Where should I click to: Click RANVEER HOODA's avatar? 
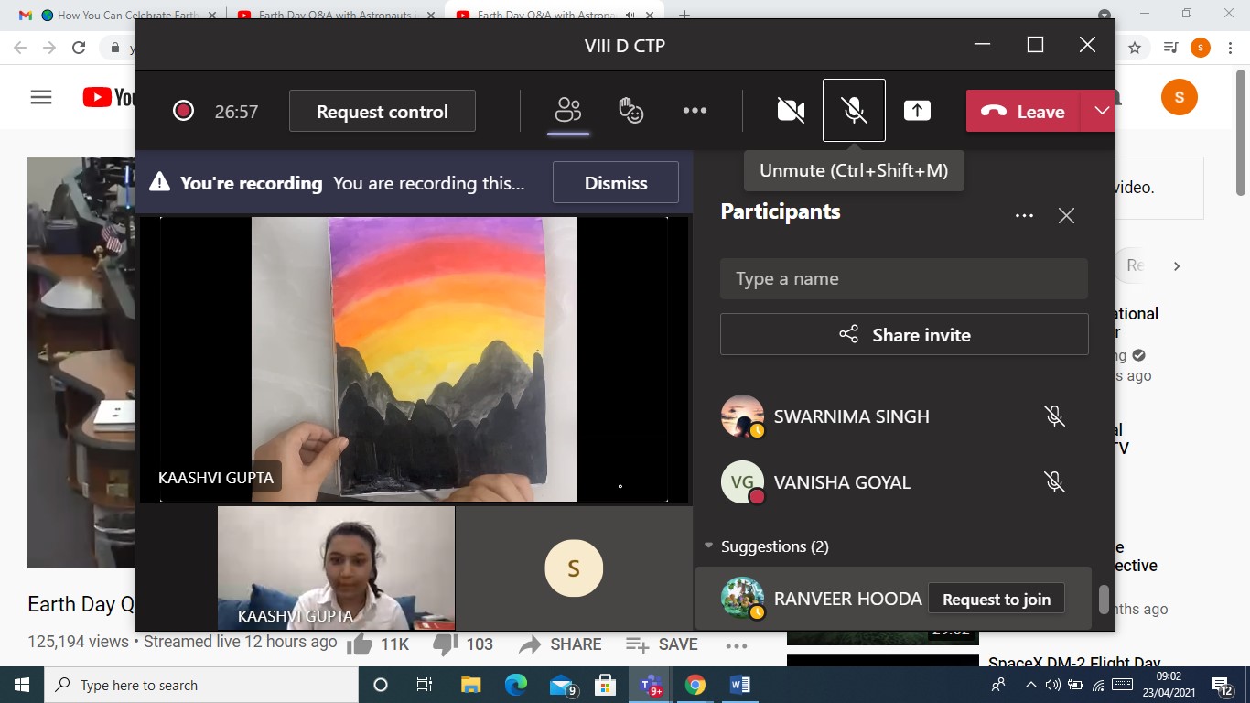742,599
